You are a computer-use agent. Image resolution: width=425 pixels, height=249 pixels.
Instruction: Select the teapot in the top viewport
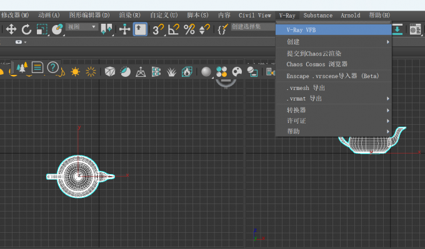pos(80,177)
